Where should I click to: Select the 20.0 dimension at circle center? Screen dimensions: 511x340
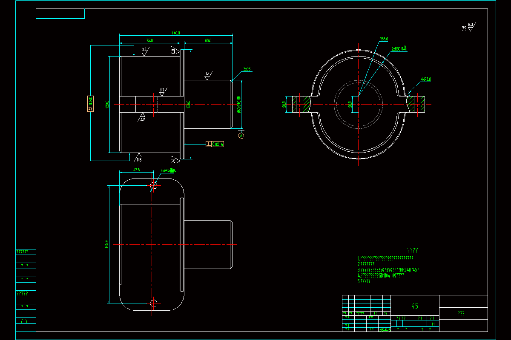(350, 104)
